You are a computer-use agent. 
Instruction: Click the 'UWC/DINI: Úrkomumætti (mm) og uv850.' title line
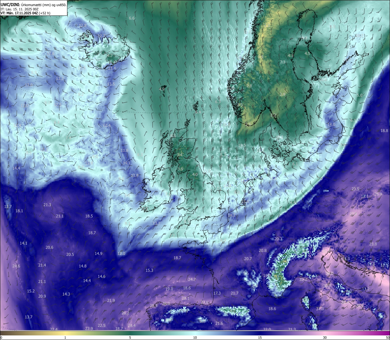click(x=33, y=5)
